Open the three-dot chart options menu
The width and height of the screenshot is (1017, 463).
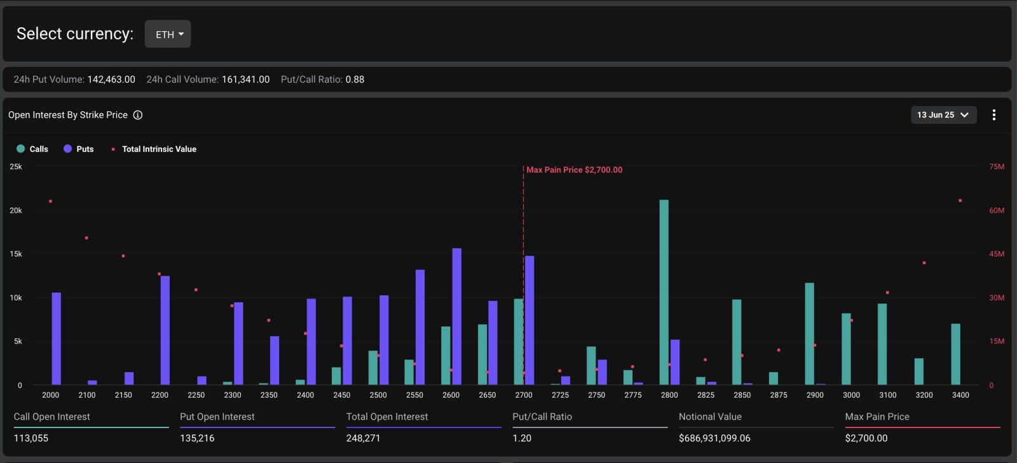(x=993, y=115)
